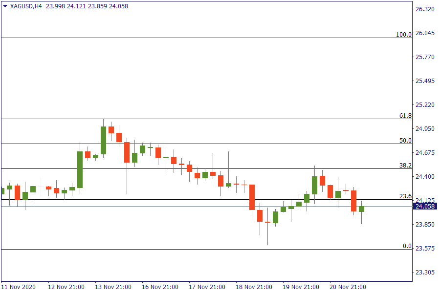Click the 20 Nov 21:00 time label

348,287
